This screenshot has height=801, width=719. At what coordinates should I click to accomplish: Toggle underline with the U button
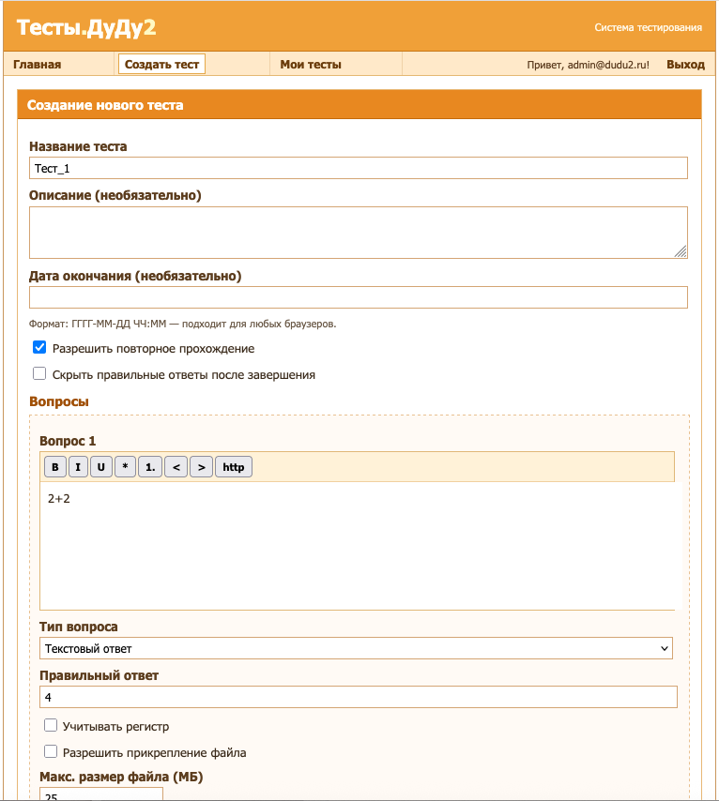(x=101, y=467)
